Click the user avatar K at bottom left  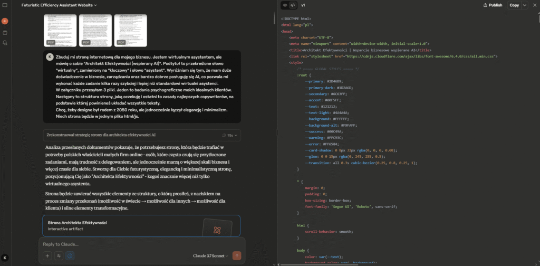click(x=5, y=258)
